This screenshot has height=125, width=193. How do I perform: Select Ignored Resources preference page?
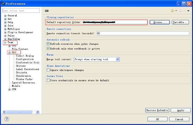point(23,82)
